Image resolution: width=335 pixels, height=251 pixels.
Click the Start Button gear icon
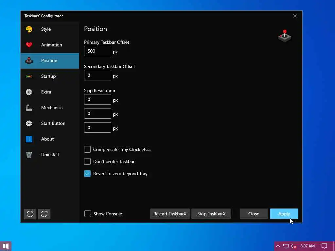pyautogui.click(x=29, y=123)
